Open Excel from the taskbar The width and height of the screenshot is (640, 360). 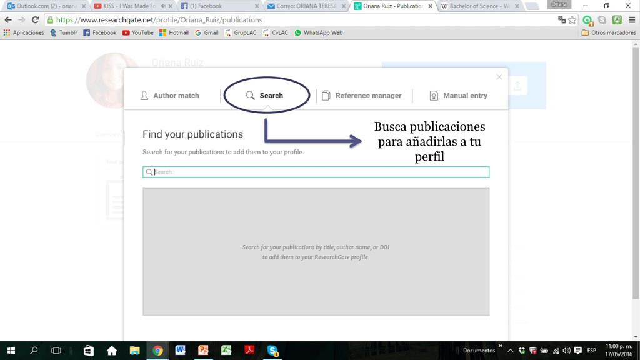tap(226, 351)
